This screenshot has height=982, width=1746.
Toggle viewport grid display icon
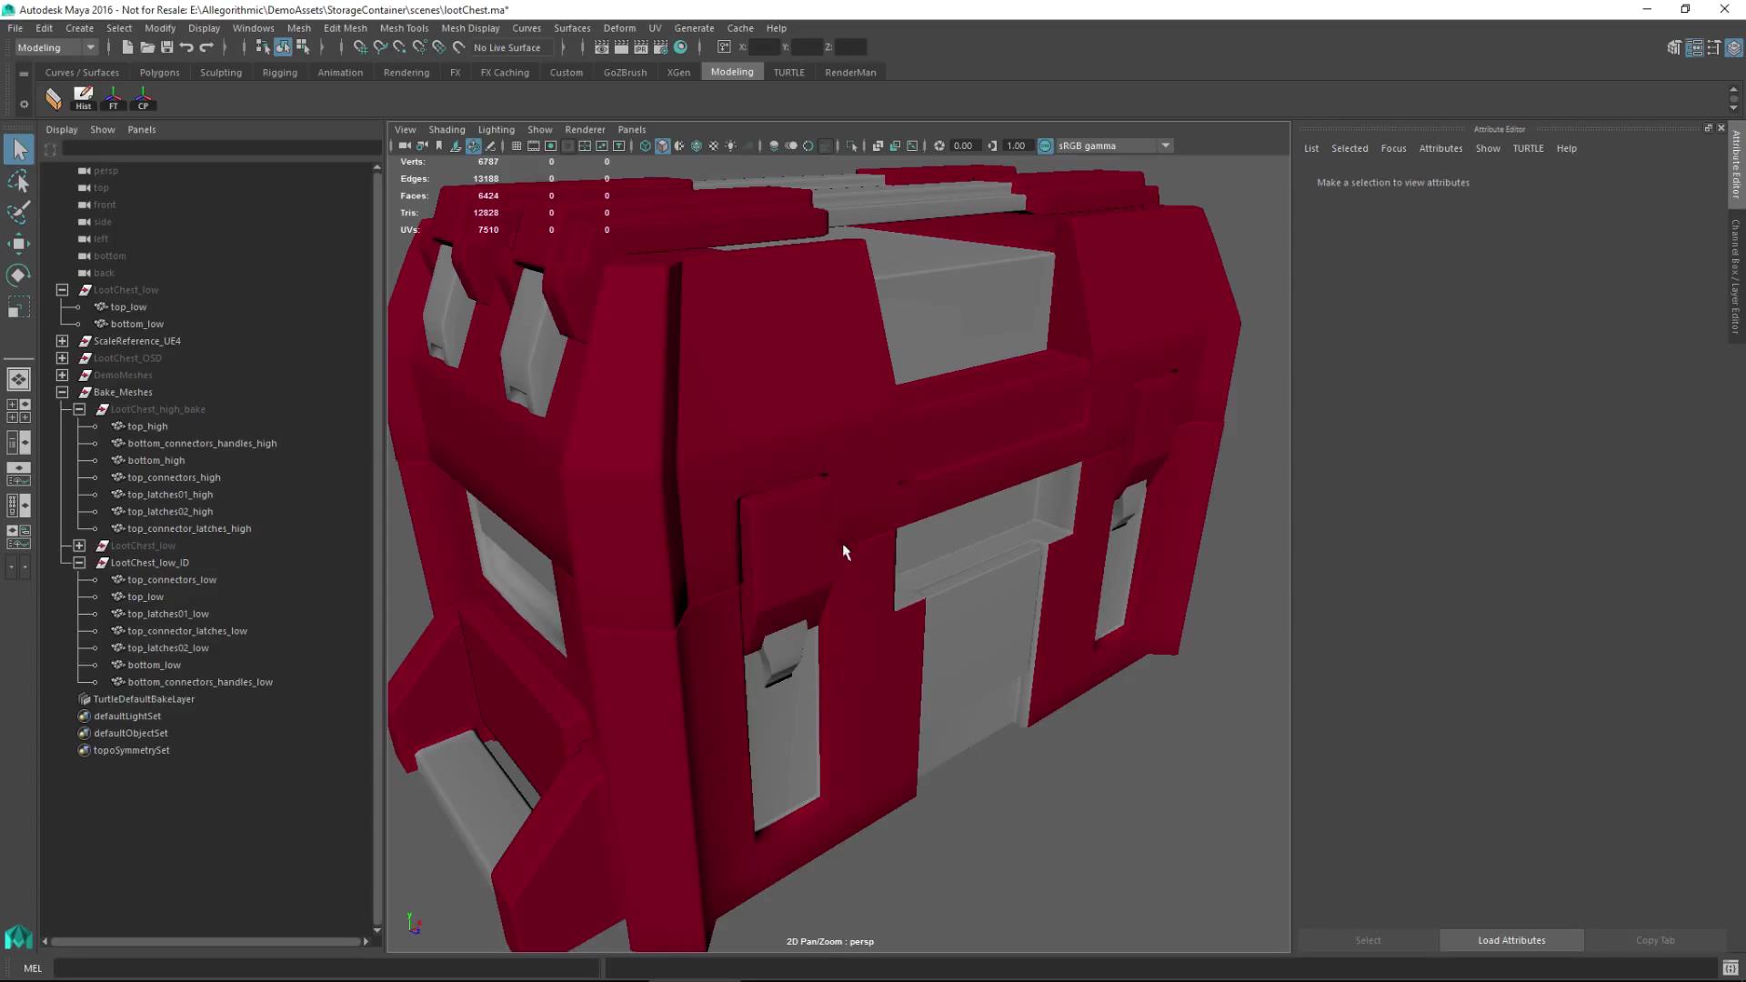[517, 145]
